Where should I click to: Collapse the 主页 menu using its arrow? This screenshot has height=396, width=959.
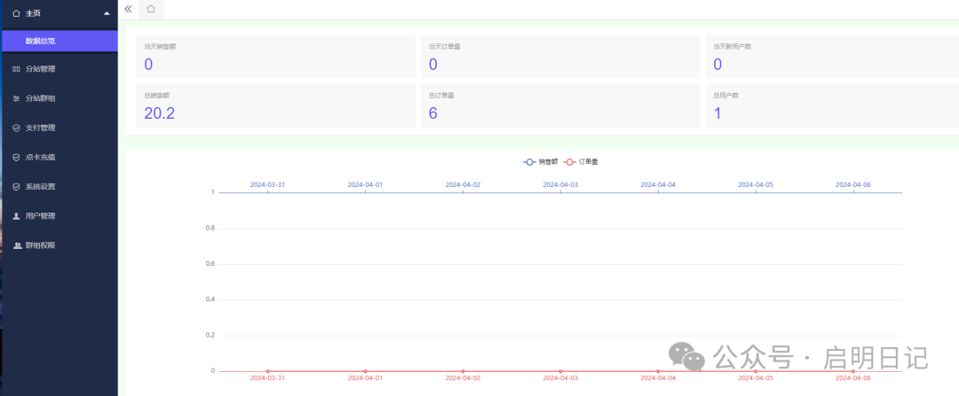pyautogui.click(x=107, y=13)
